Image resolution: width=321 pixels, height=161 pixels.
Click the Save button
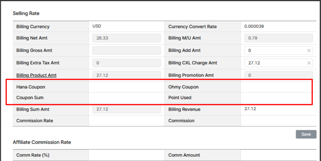click(x=306, y=134)
